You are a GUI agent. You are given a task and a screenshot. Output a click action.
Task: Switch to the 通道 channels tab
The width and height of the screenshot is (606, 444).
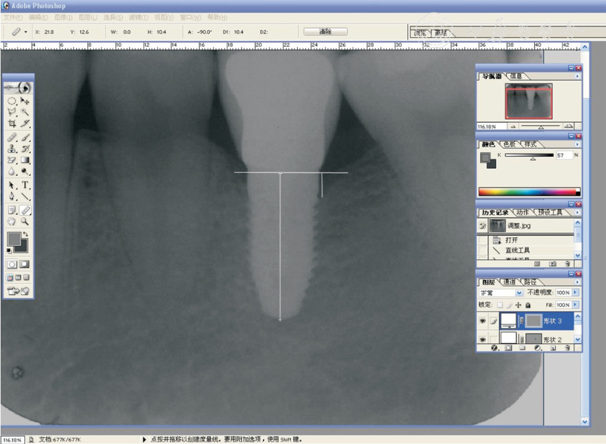[x=509, y=282]
